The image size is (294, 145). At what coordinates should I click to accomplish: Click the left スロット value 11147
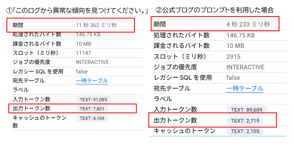pyautogui.click(x=83, y=53)
